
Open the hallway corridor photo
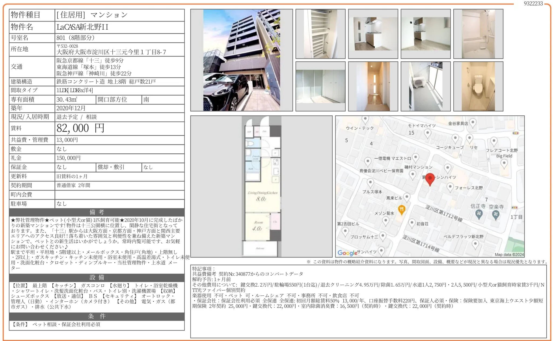[373, 86]
